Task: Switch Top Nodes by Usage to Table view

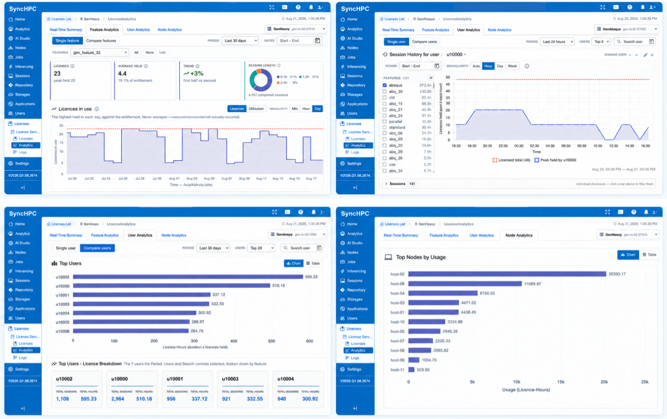Action: coord(649,255)
